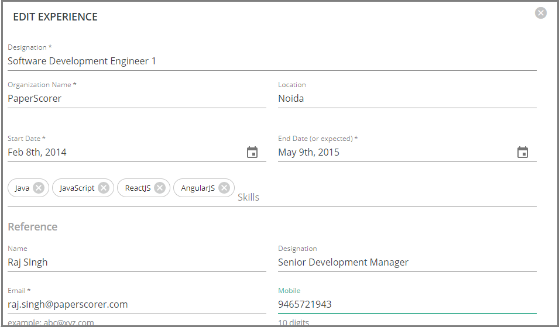Open the Start Date calendar picker
The height and width of the screenshot is (327, 559).
coord(252,153)
